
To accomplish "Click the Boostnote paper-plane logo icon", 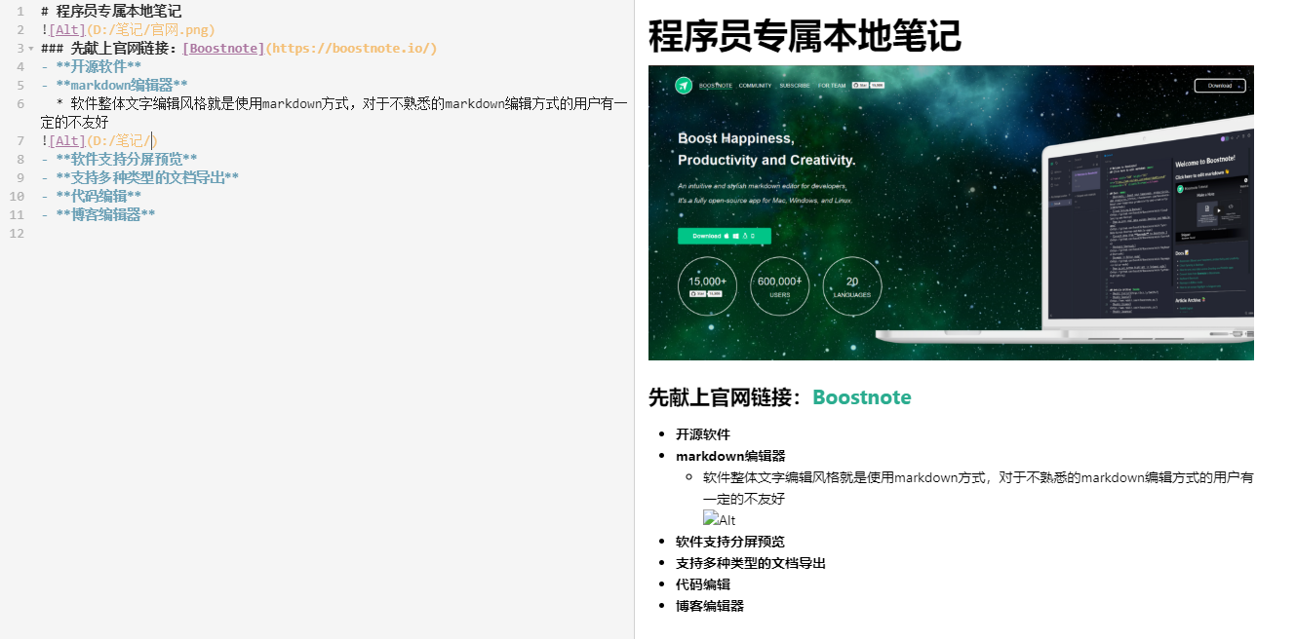I will point(683,86).
